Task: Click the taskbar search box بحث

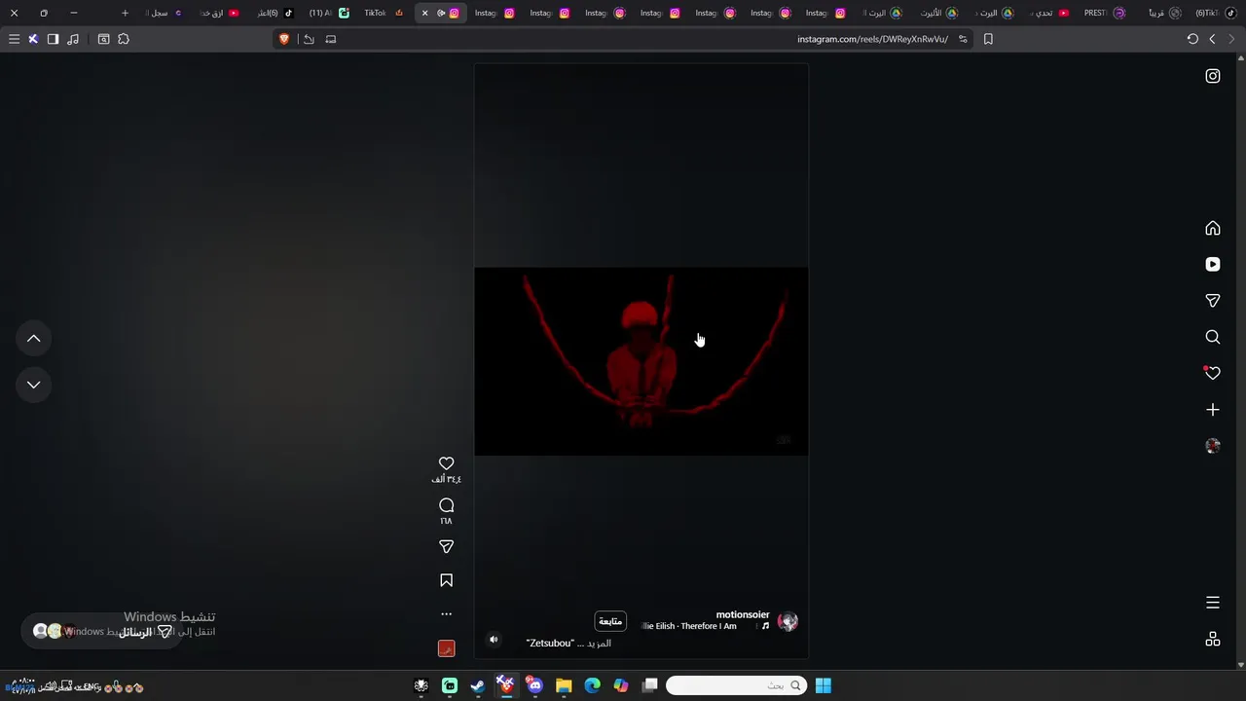Action: [x=737, y=685]
